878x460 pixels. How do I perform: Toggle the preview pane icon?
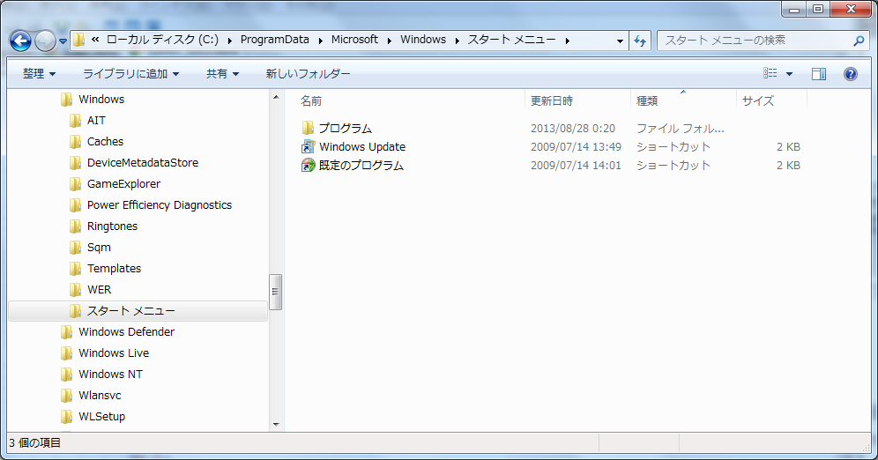click(x=819, y=74)
